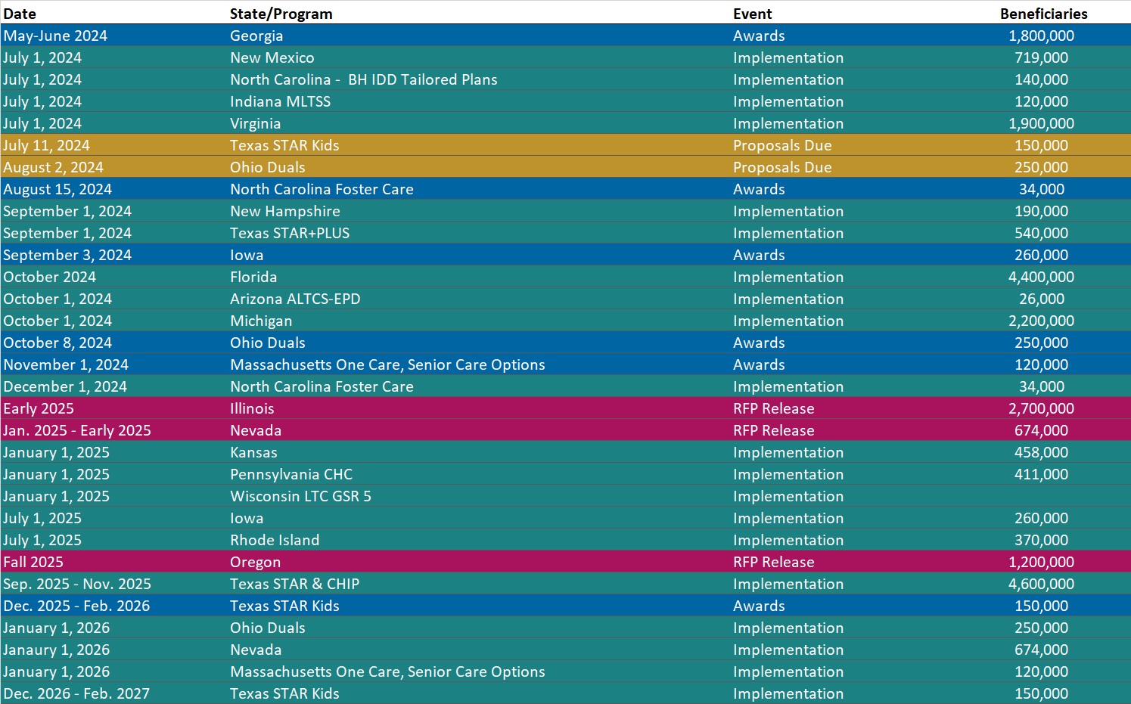
Task: Select the 'Kansas' cell
Action: 253,452
